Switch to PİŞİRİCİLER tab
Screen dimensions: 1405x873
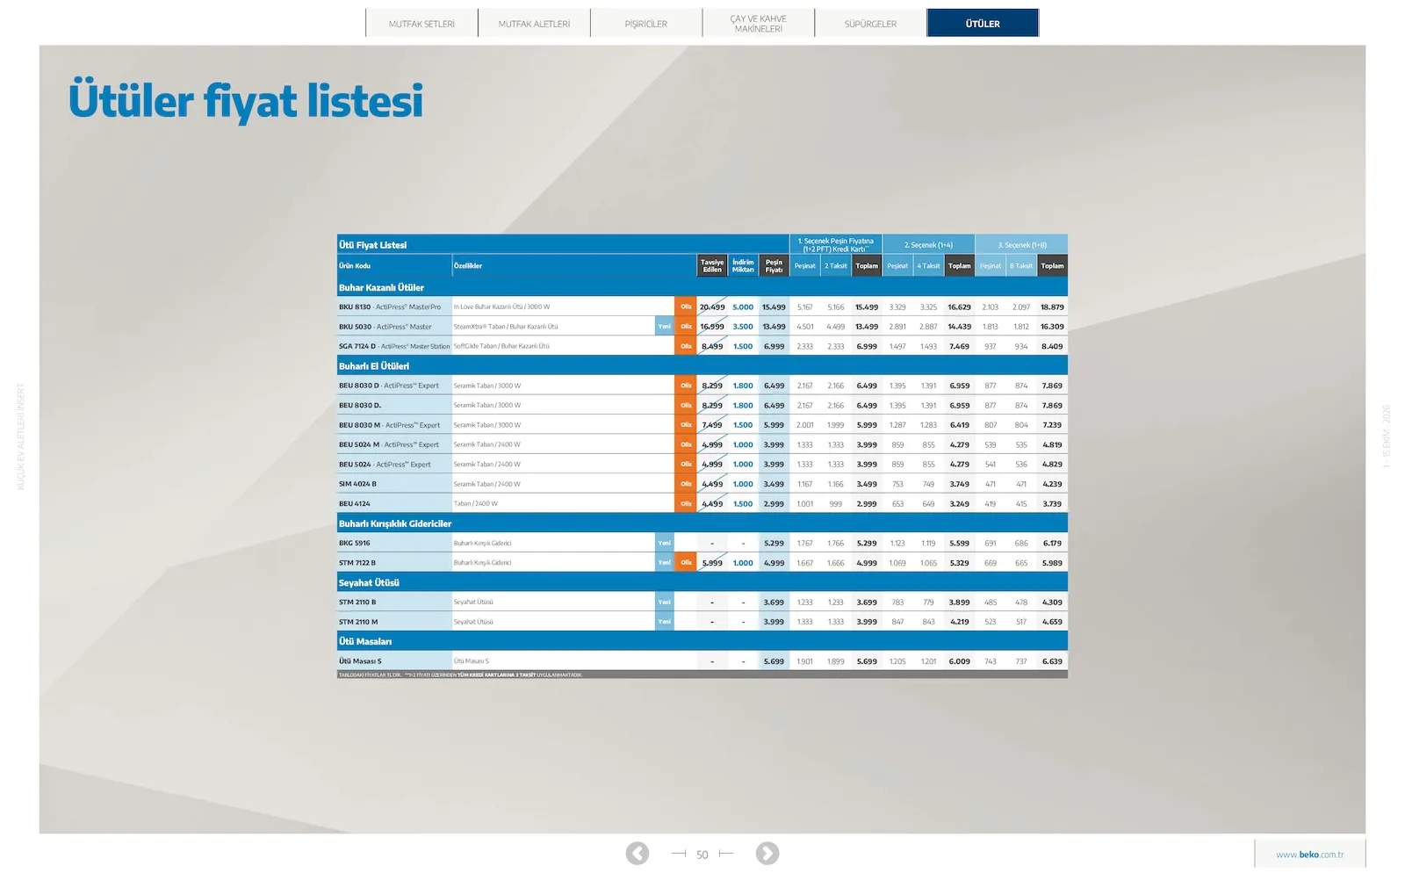[x=646, y=24]
